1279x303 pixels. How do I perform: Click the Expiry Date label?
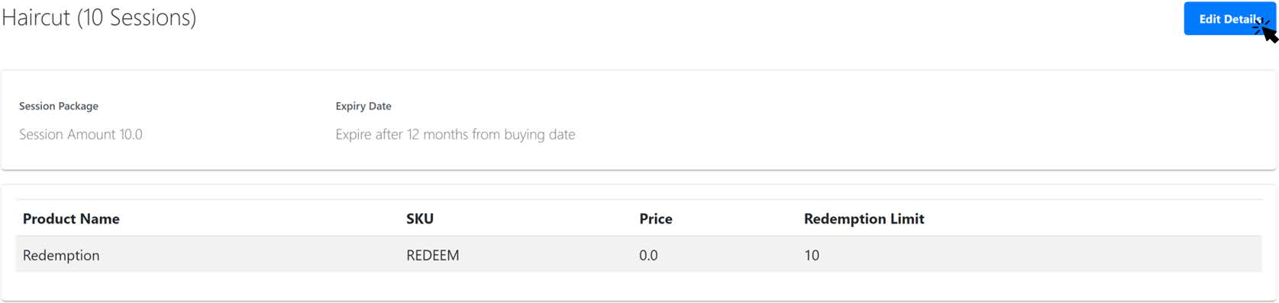363,106
